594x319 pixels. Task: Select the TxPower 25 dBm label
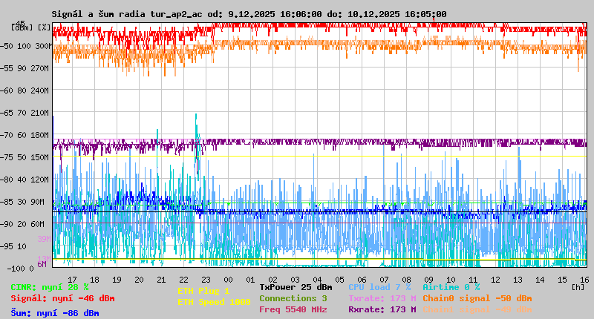pyautogui.click(x=296, y=287)
